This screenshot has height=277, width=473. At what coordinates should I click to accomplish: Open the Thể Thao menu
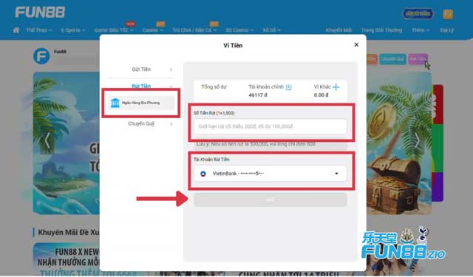(x=39, y=30)
